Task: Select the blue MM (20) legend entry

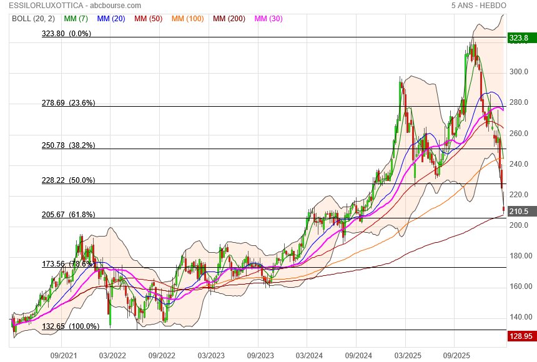Action: click(x=111, y=19)
